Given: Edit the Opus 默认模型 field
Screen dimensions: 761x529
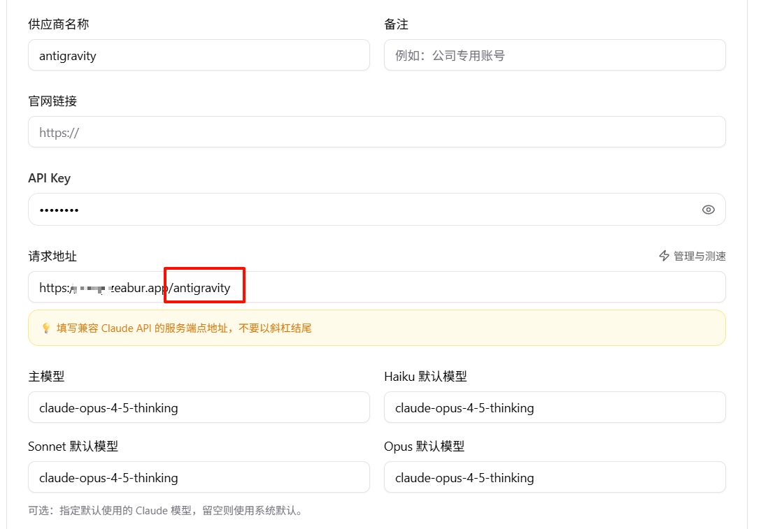Looking at the screenshot, I should [x=555, y=477].
